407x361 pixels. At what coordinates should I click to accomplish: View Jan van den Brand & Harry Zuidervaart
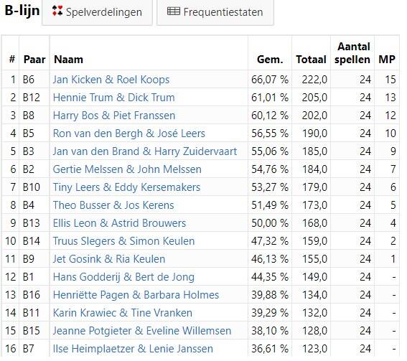[x=145, y=151]
